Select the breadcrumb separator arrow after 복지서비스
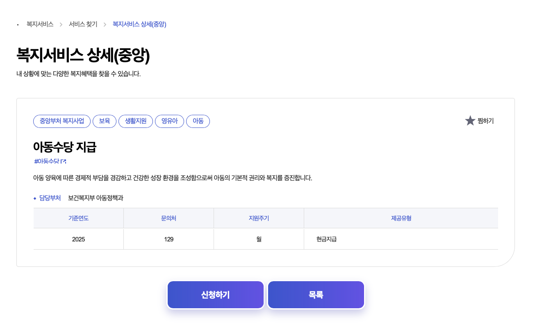 point(61,24)
